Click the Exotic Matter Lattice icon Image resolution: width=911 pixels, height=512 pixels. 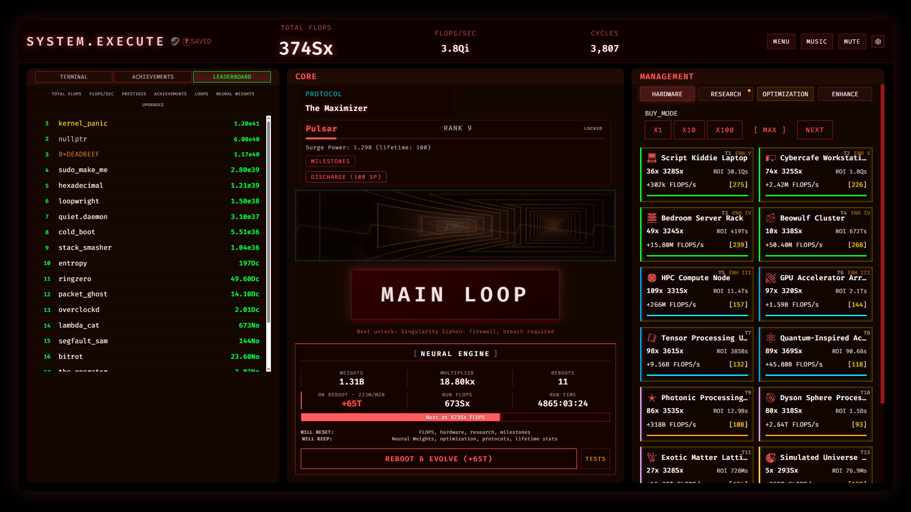coord(652,457)
